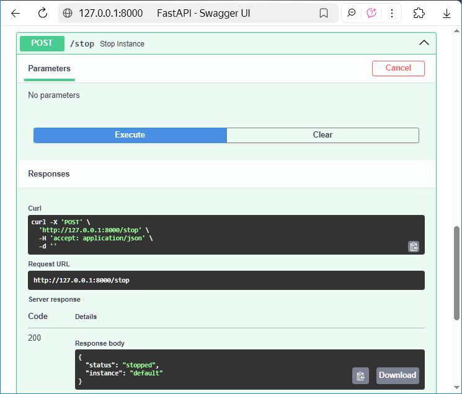462x394 pixels.
Task: Bookmark this page in the address bar
Action: (x=323, y=13)
